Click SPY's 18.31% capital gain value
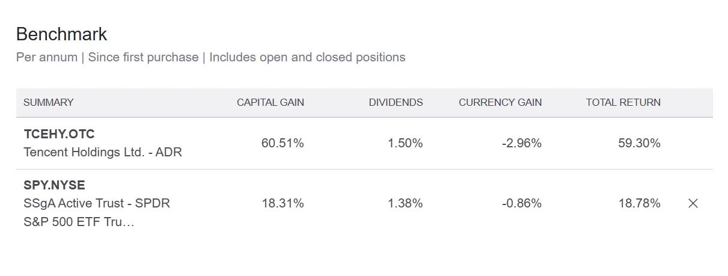The width and height of the screenshot is (728, 276). [283, 203]
